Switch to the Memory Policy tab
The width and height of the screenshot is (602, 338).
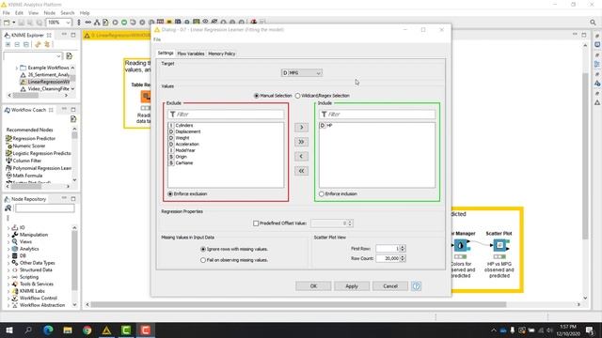click(x=222, y=54)
